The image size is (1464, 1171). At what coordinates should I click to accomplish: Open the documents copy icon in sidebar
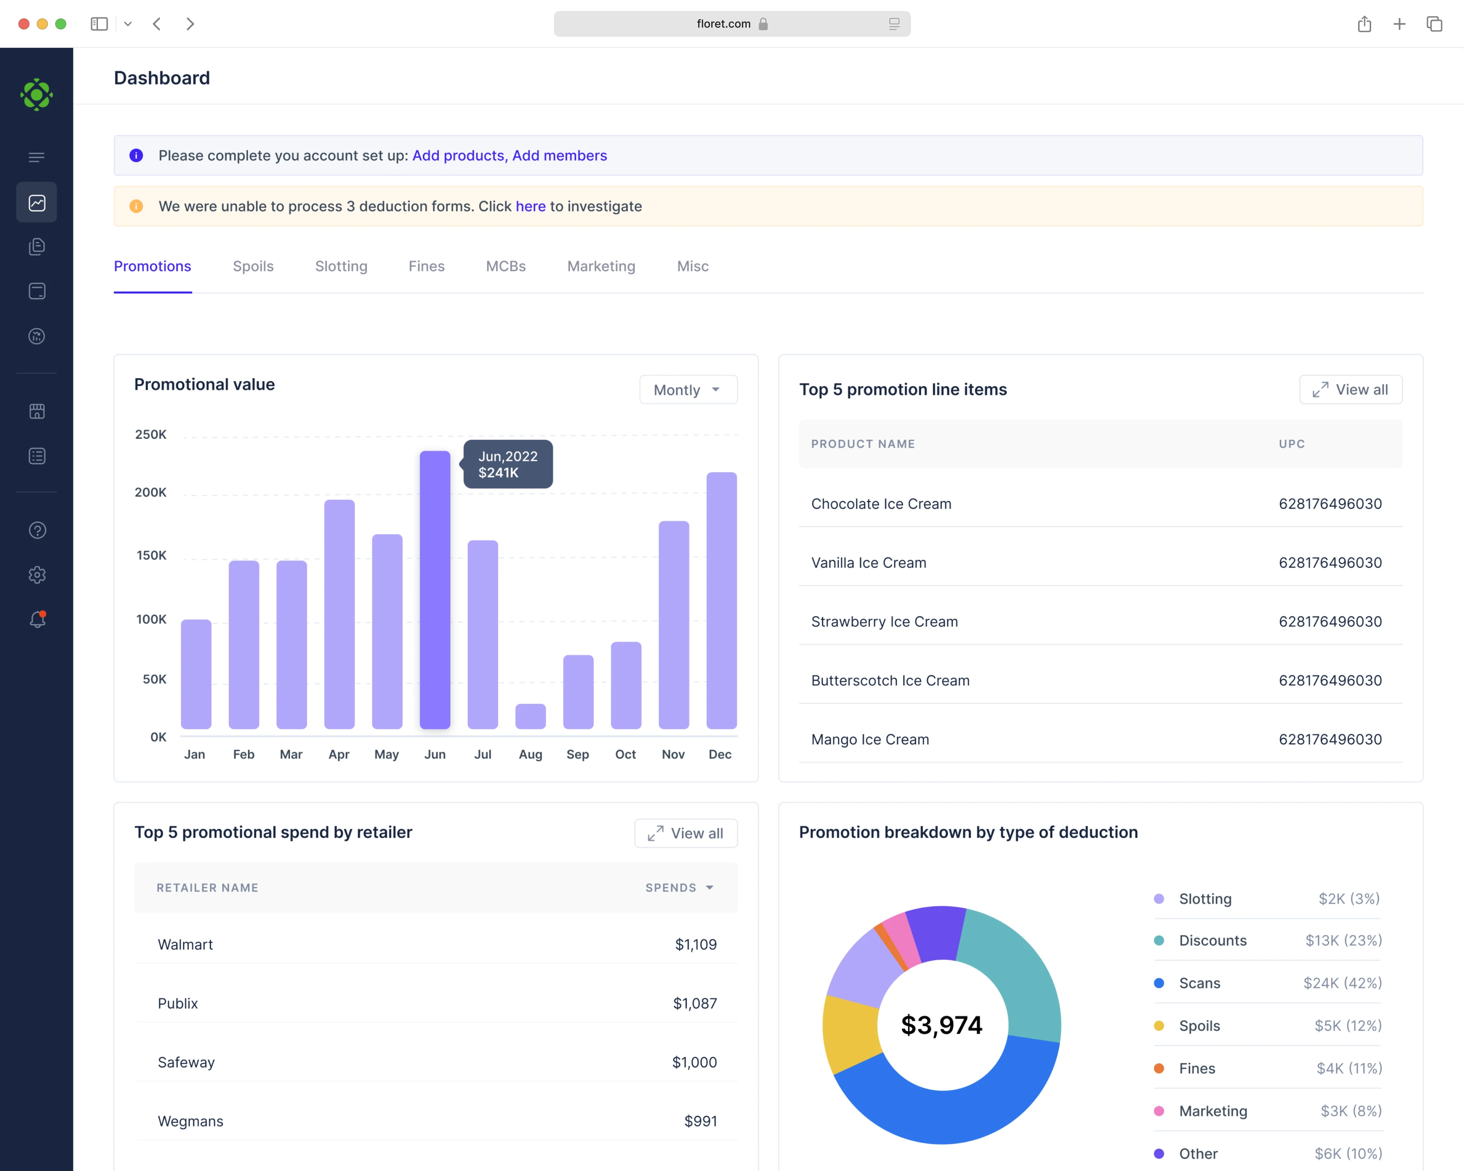(x=37, y=247)
